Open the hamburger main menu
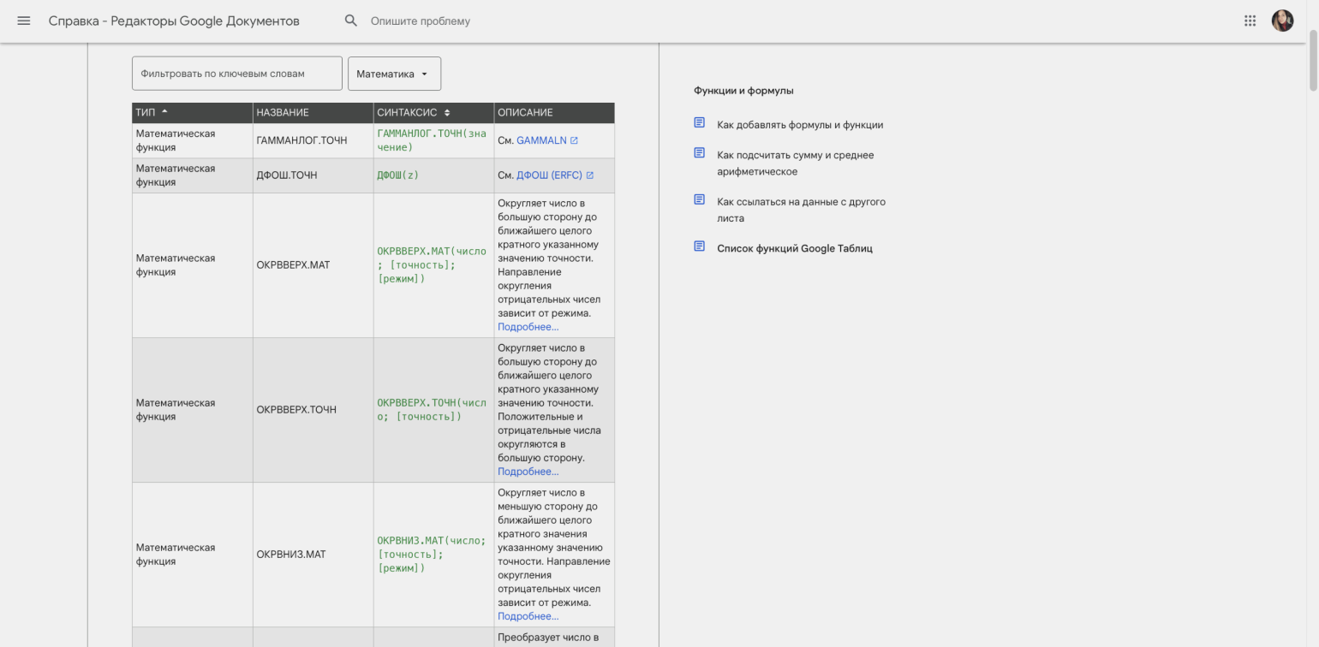This screenshot has width=1319, height=647. (x=24, y=21)
